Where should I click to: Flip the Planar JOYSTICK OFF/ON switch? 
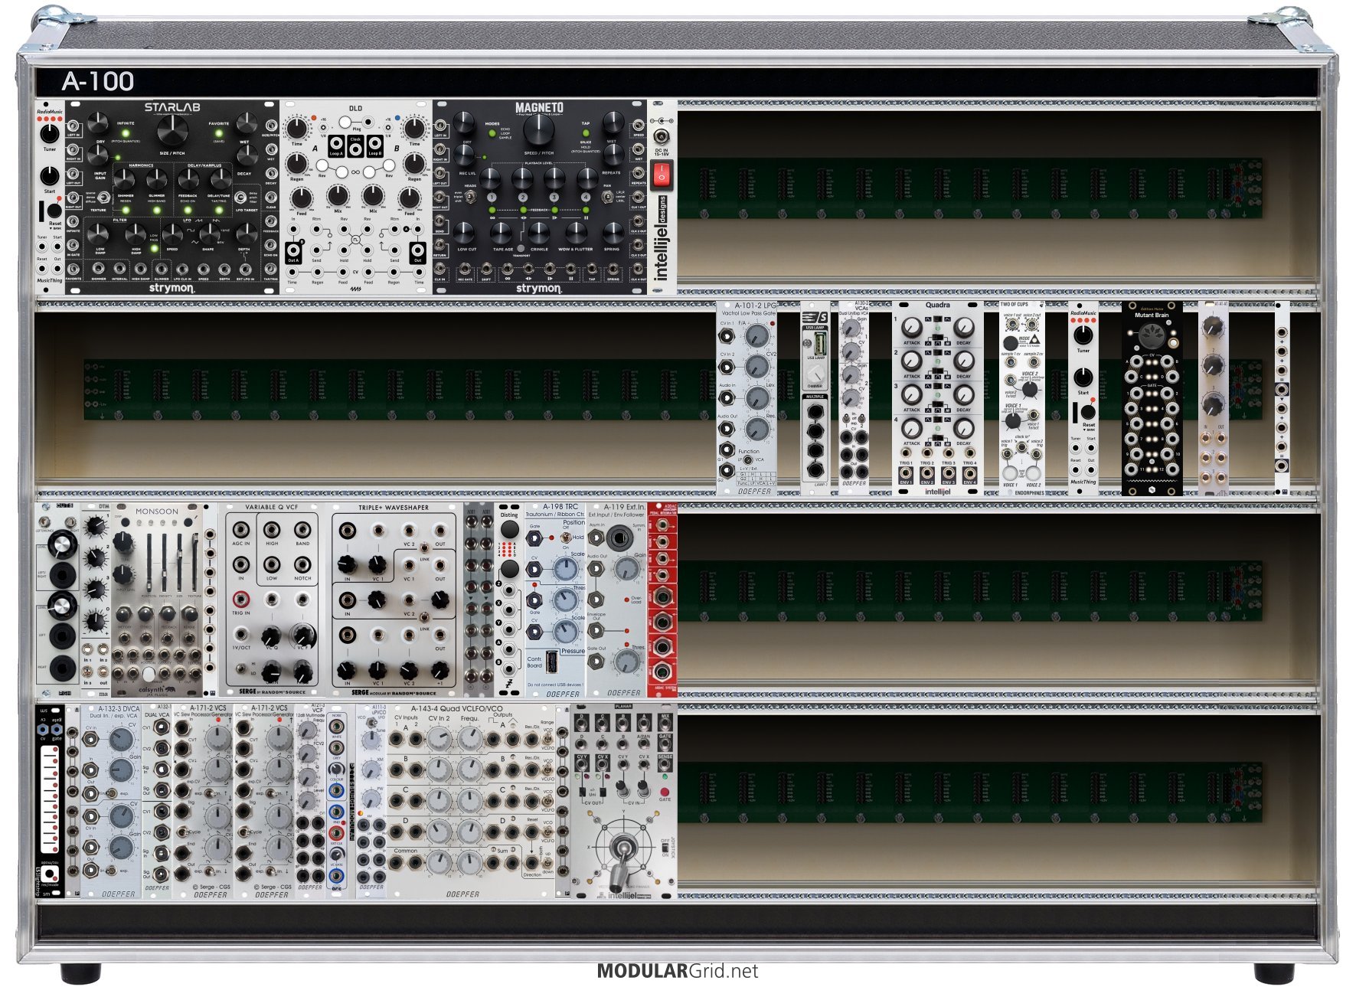point(664,849)
